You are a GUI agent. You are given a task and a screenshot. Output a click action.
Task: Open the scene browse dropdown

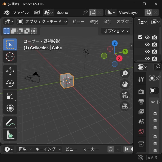point(48,12)
